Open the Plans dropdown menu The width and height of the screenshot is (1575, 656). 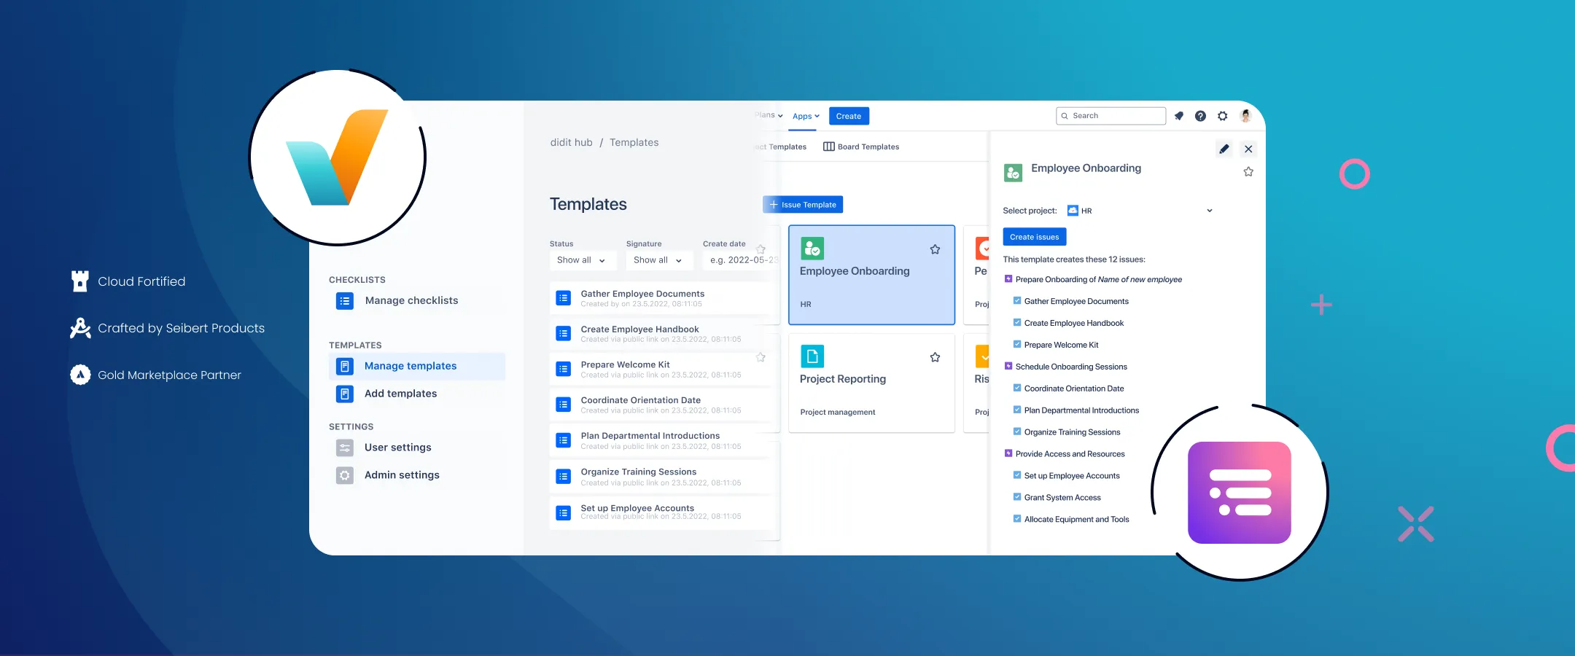tap(769, 115)
